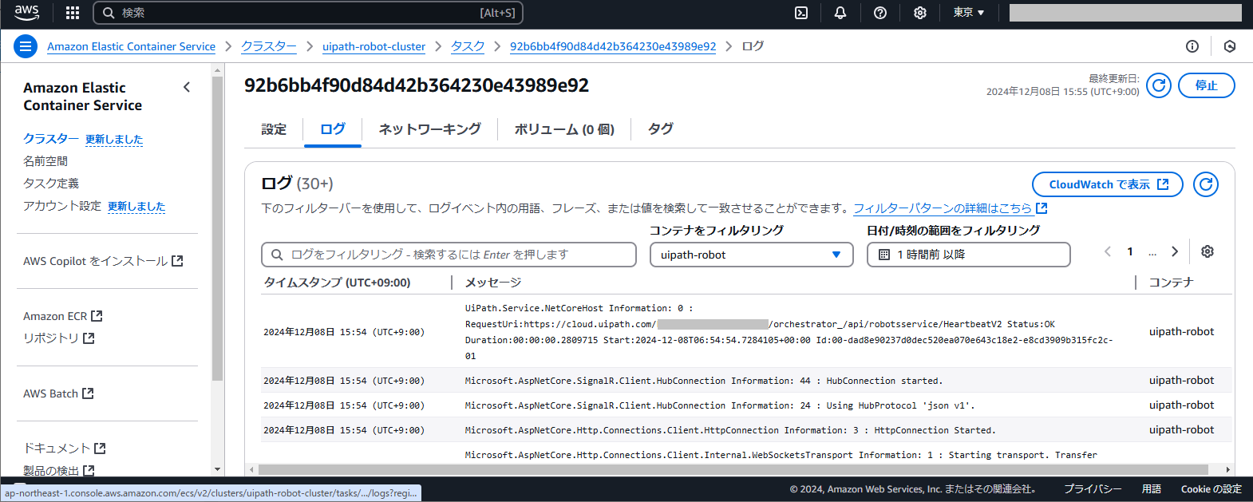Click the コンテナ column header

1172,283
